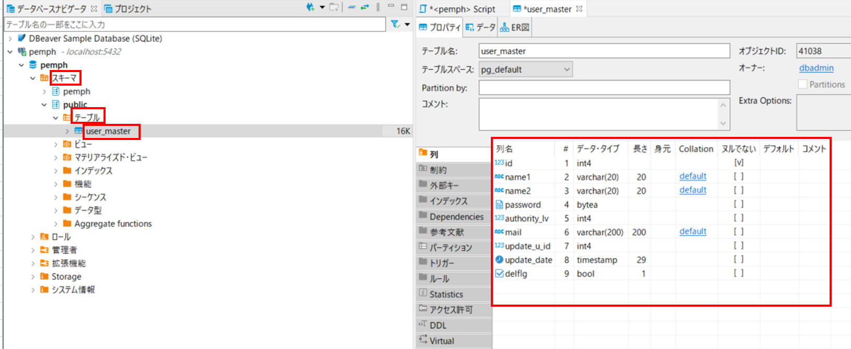
Task: Click the 管理者 icon in navigator tree
Action: click(44, 250)
